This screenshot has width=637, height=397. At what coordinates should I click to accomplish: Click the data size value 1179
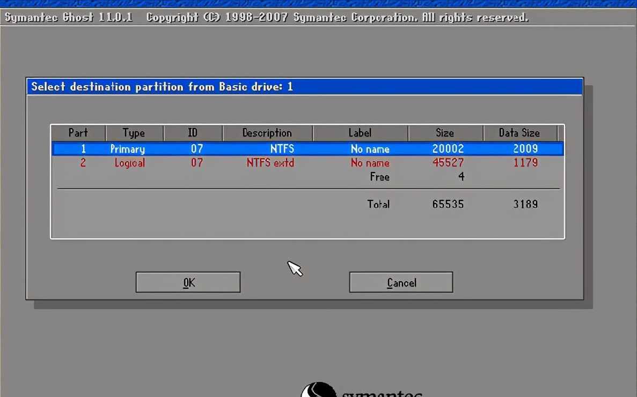click(526, 163)
